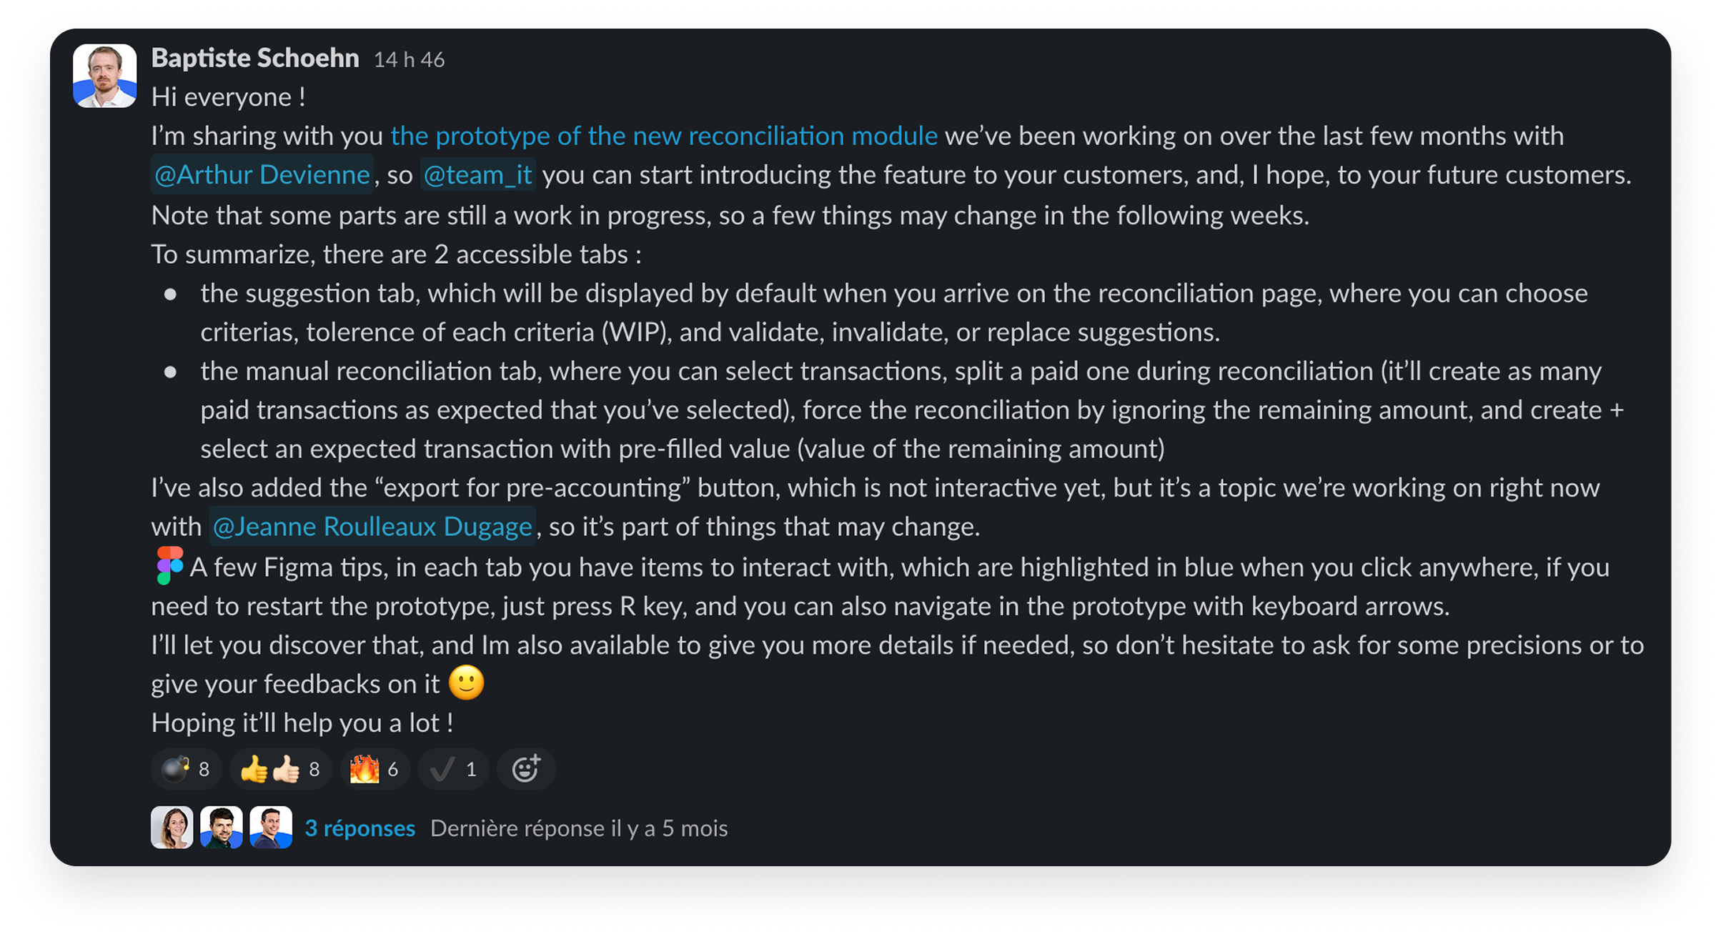Image resolution: width=1721 pixels, height=937 pixels.
Task: Click the @team_it group mention
Action: tap(477, 175)
